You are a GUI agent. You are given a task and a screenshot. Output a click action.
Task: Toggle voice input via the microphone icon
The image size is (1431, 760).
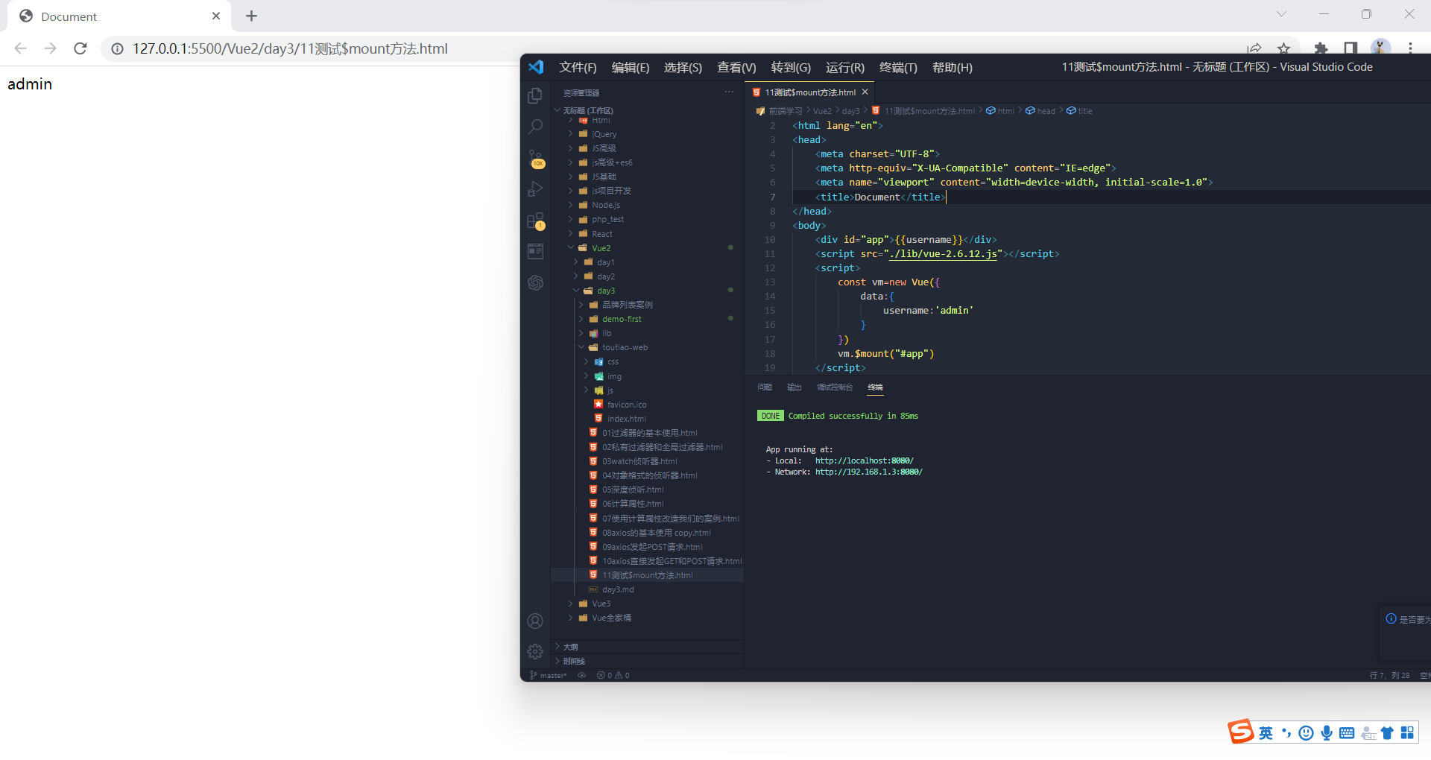[1326, 732]
